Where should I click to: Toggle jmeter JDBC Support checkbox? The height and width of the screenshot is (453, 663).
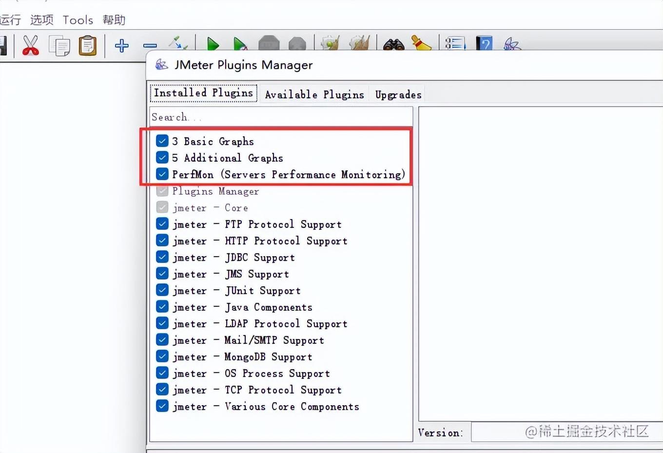(x=162, y=257)
